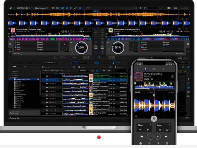Open headphones cue settings icon

tap(55, 58)
